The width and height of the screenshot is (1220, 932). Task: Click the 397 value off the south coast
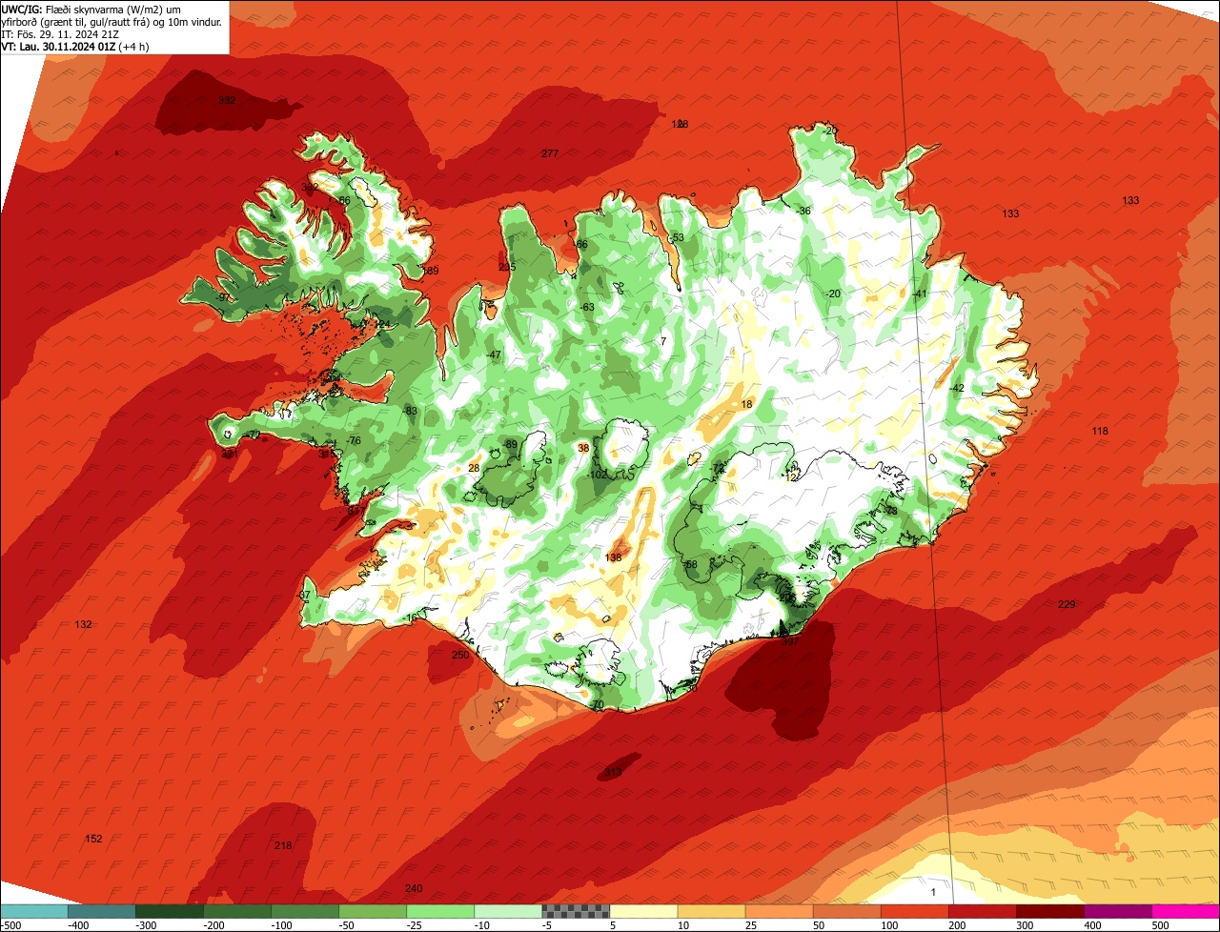point(789,641)
